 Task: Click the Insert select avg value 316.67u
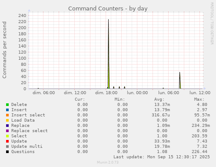pos(161,115)
